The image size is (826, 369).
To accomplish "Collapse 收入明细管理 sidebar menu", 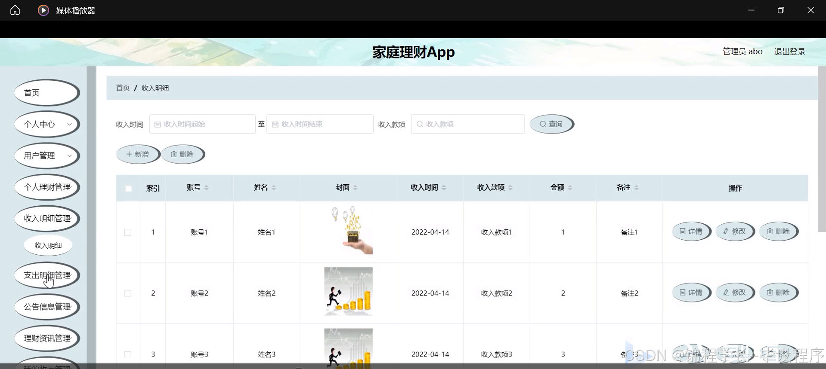I will (x=47, y=218).
